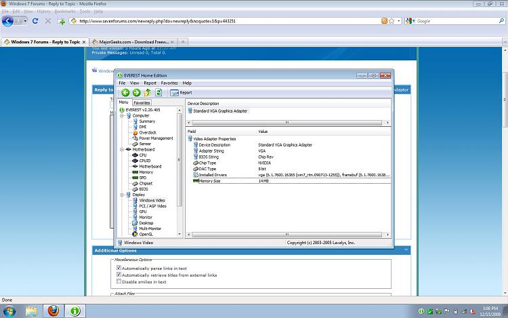Open EVEREST Help menu
Screen dimensions: 508x318
187,83
